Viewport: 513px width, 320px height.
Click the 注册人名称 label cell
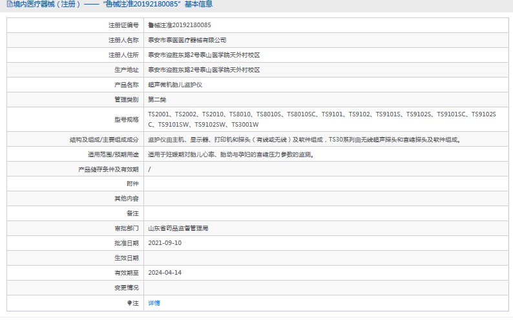point(123,40)
